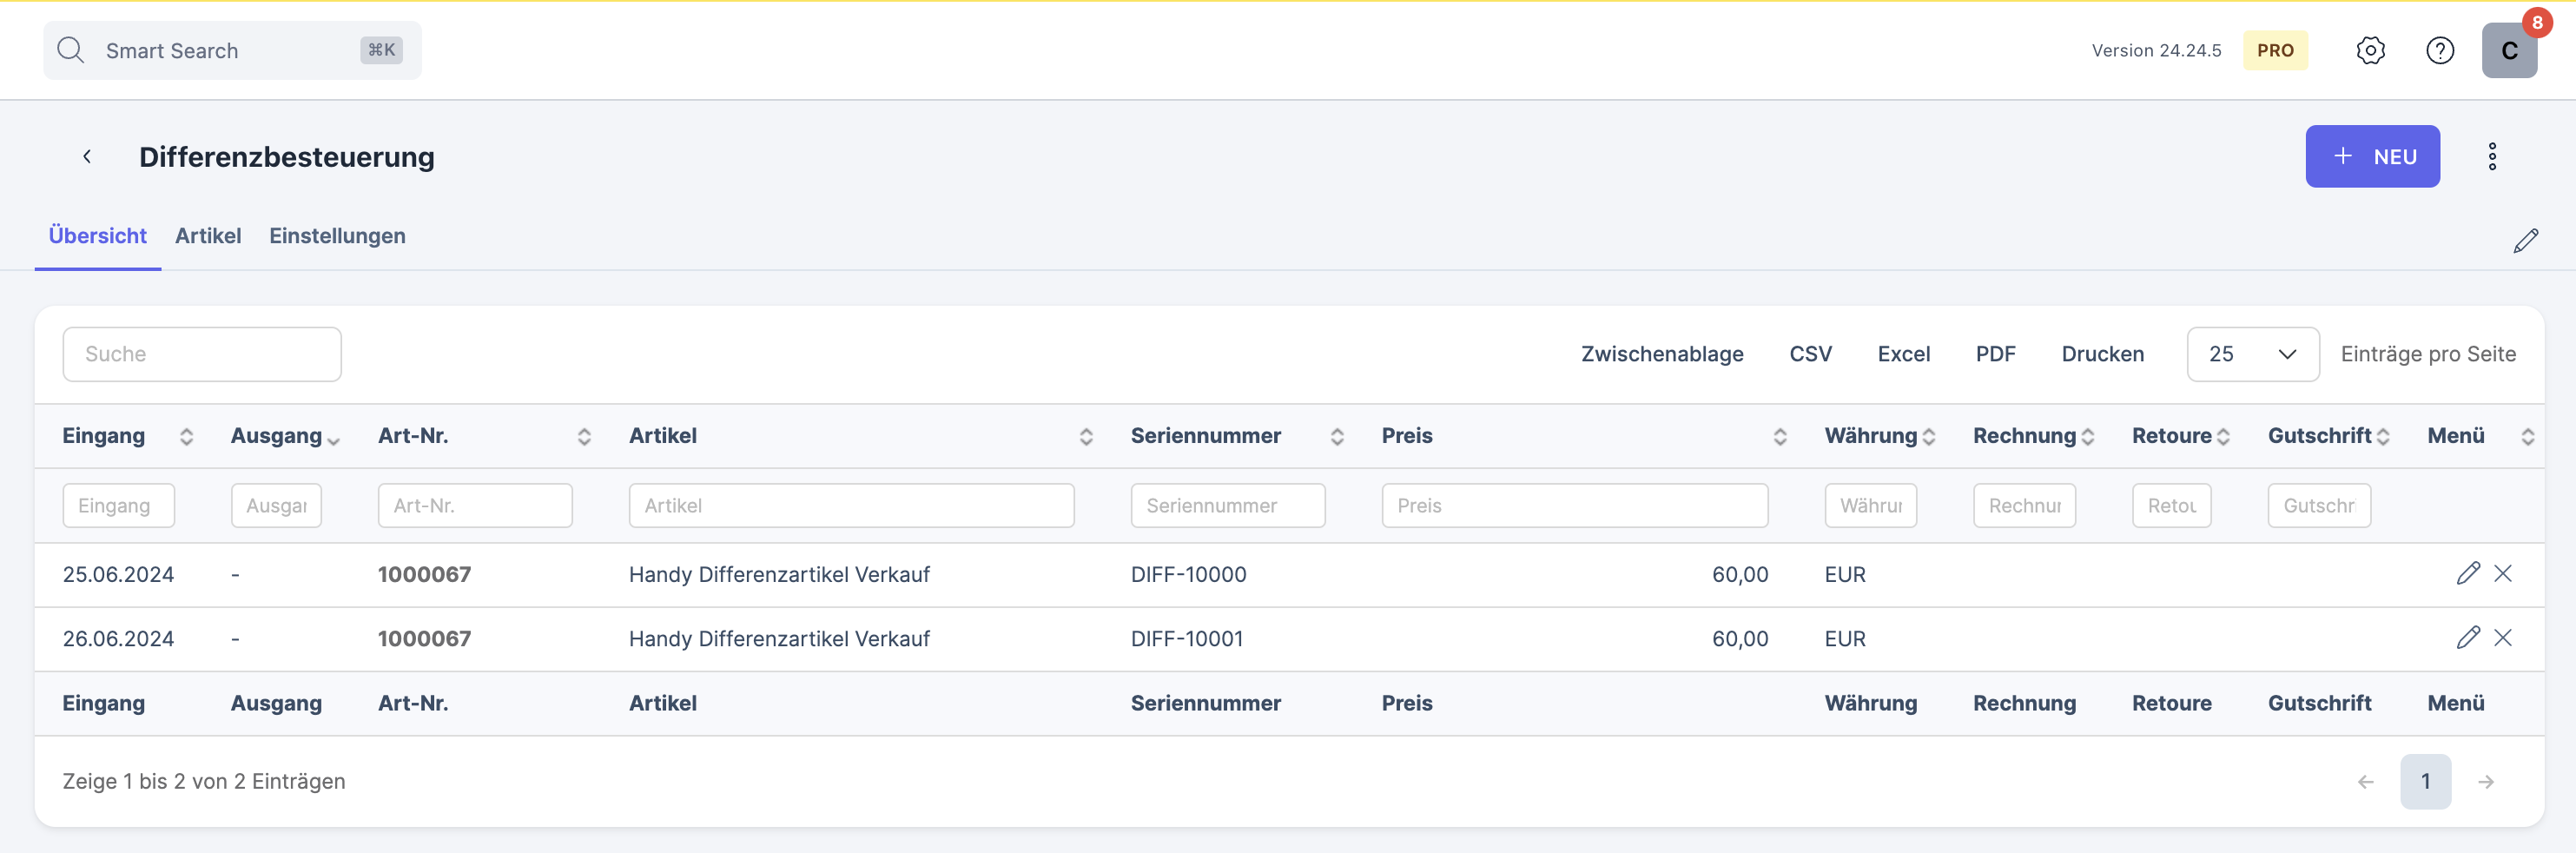Delete the DIFF-10001 row with X icon

tap(2502, 638)
